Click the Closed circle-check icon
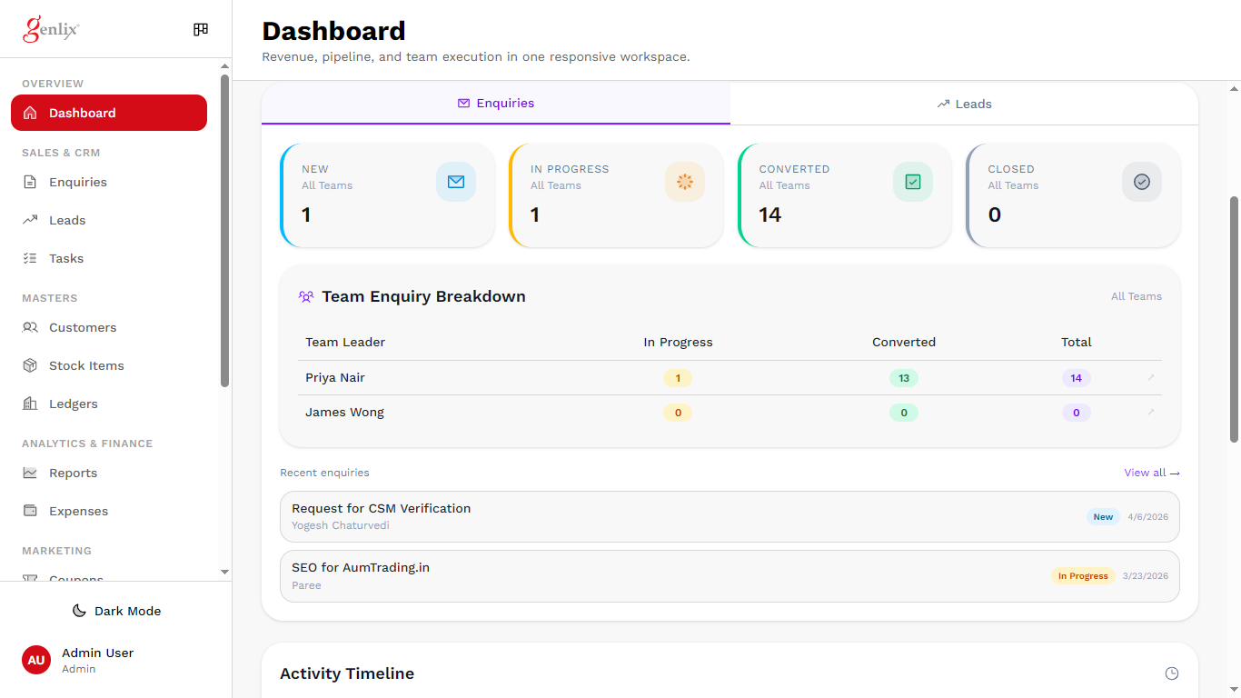The image size is (1241, 698). pyautogui.click(x=1142, y=182)
